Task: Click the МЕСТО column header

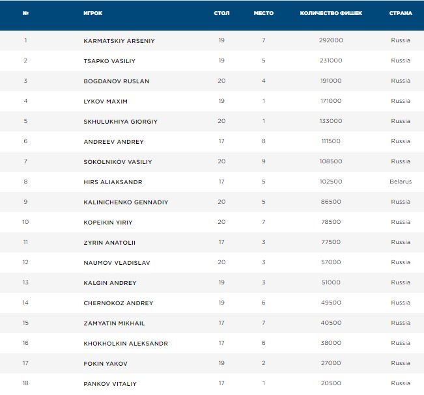Action: click(x=264, y=13)
